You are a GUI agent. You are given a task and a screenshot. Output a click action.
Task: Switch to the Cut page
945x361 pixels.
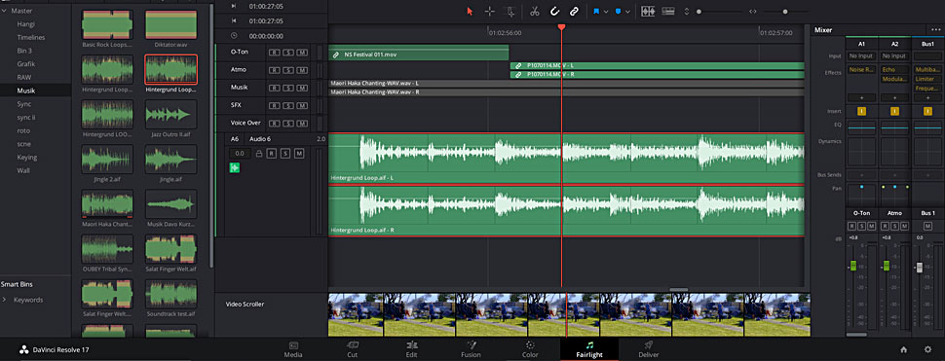[352, 349]
